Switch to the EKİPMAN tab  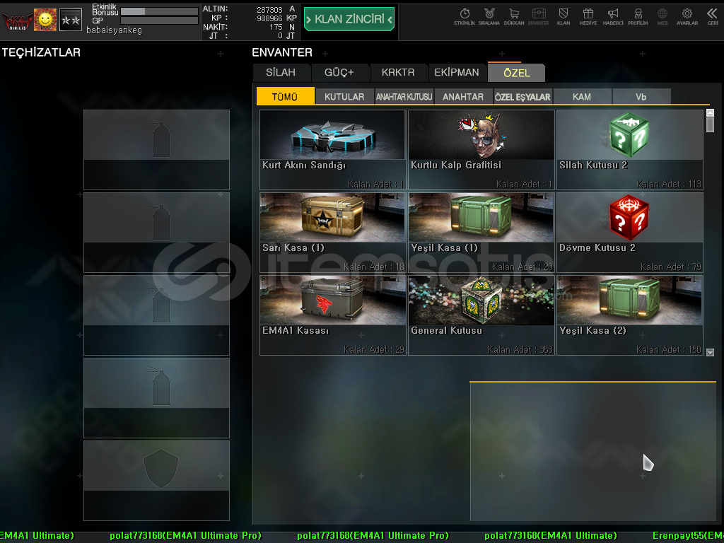(457, 73)
